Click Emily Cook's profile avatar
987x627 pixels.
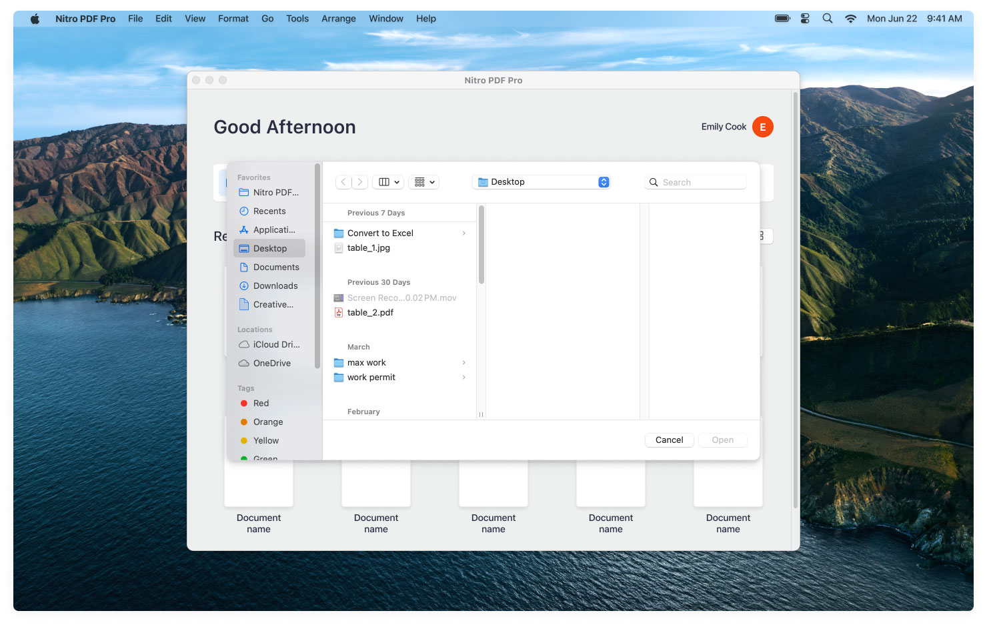coord(762,127)
